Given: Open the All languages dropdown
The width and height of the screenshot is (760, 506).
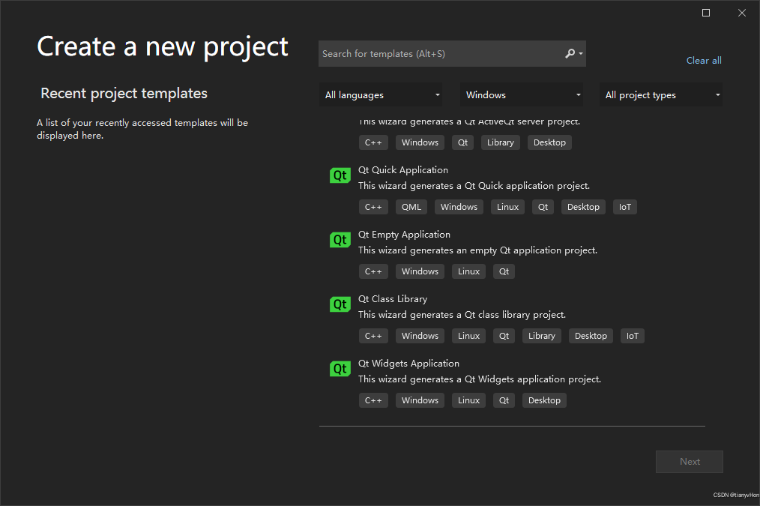Looking at the screenshot, I should (382, 95).
